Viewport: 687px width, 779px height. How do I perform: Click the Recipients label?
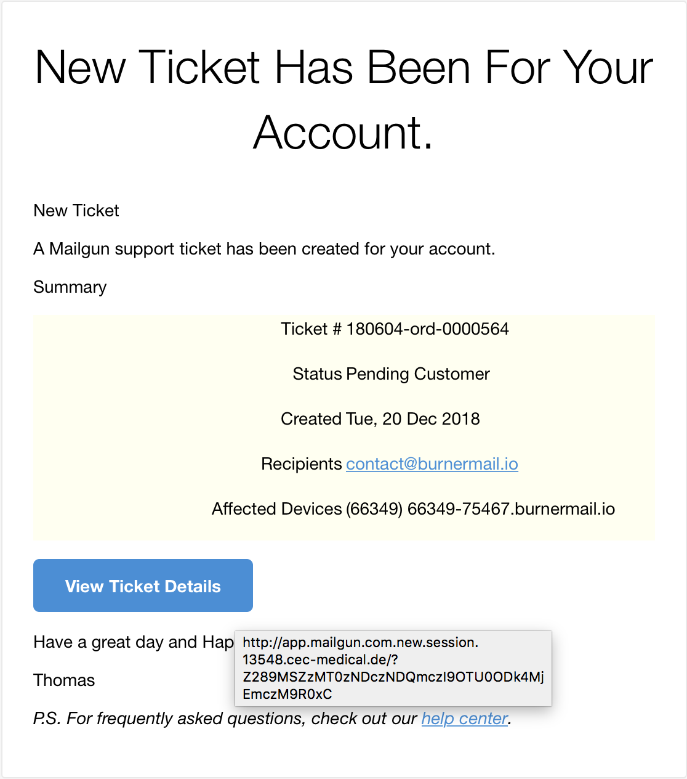coord(301,464)
